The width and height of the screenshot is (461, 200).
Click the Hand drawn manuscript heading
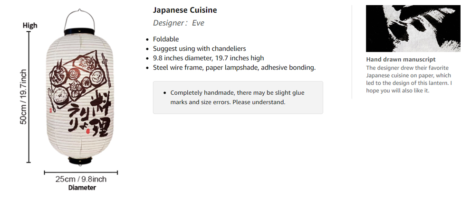[x=401, y=59]
